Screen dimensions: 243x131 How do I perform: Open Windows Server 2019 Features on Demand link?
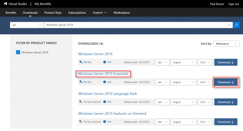point(112,114)
